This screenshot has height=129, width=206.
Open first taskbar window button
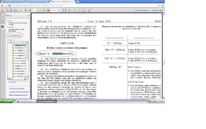(x=26, y=101)
